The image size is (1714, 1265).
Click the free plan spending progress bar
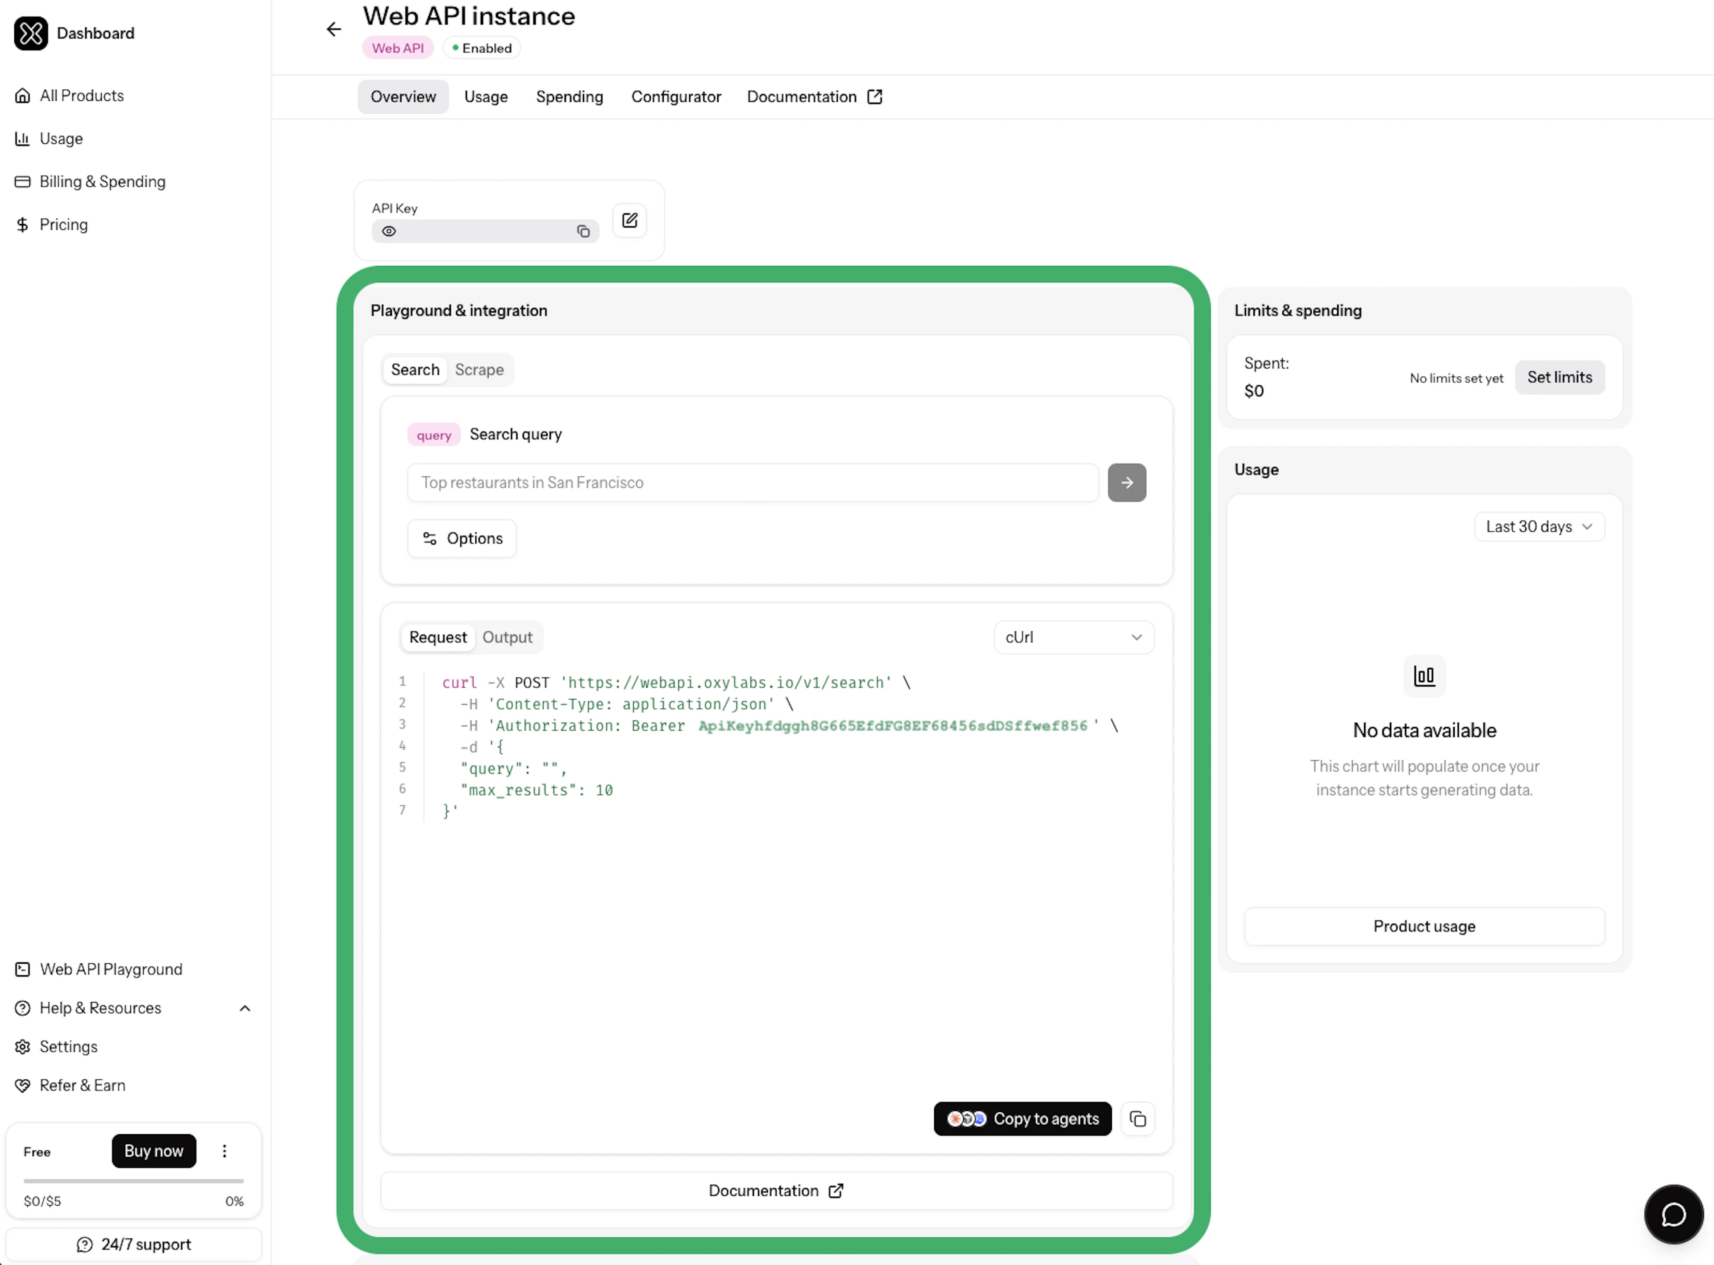tap(133, 1181)
